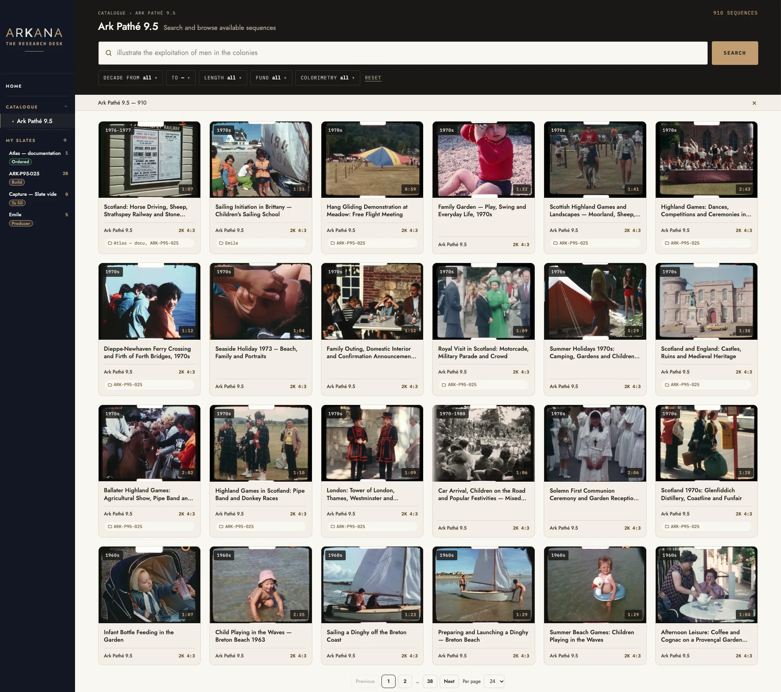Go to Home in the sidebar
Viewport: 781px width, 692px height.
tap(14, 86)
